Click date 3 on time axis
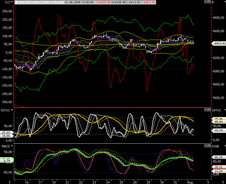 (208, 182)
